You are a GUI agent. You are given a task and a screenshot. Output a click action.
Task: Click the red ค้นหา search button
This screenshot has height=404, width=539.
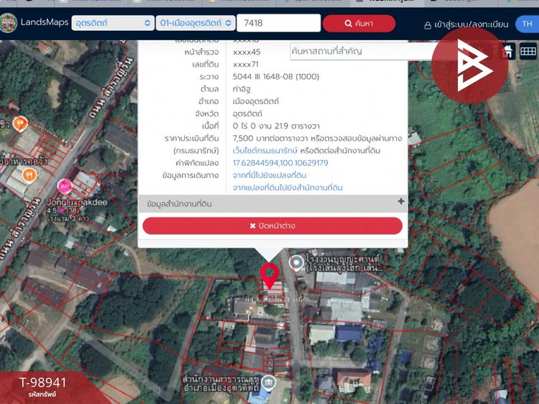pyautogui.click(x=359, y=24)
